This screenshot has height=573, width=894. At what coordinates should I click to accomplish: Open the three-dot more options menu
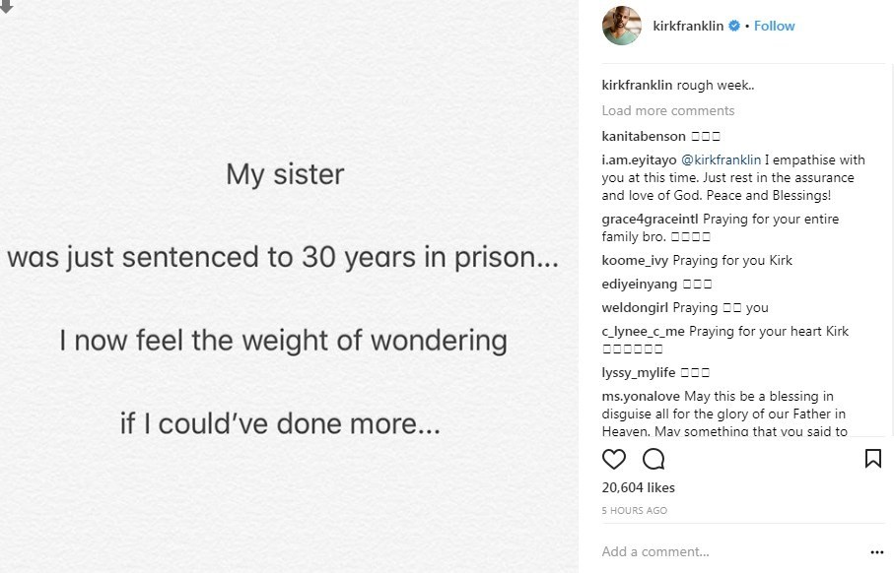click(876, 552)
